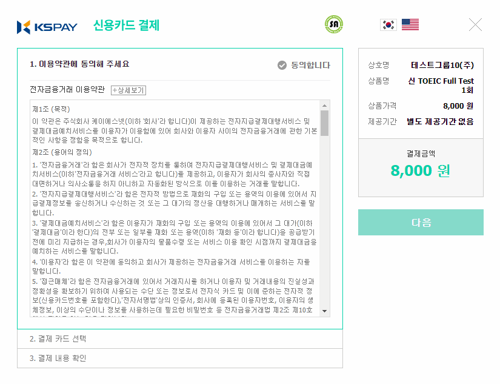This screenshot has height=384, width=500.
Task: Click the 전자금융거래 이용약관 label
Action: [x=67, y=89]
